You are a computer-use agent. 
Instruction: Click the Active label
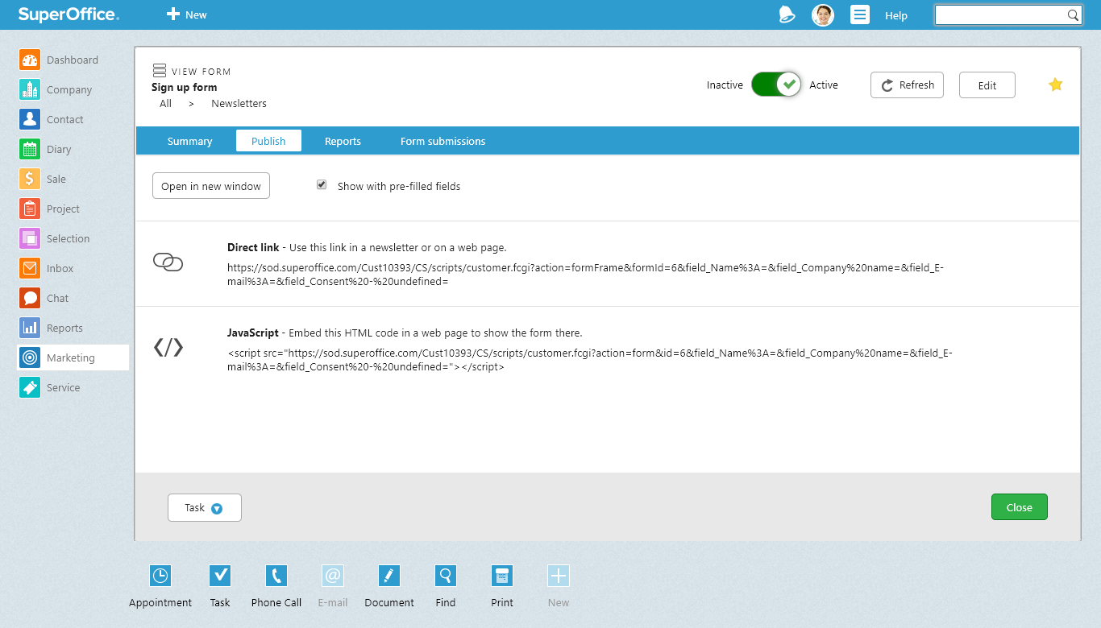point(824,85)
